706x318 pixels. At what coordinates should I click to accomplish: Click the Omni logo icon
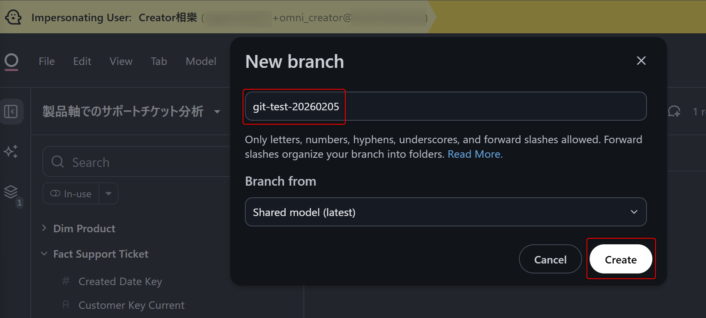(x=12, y=61)
